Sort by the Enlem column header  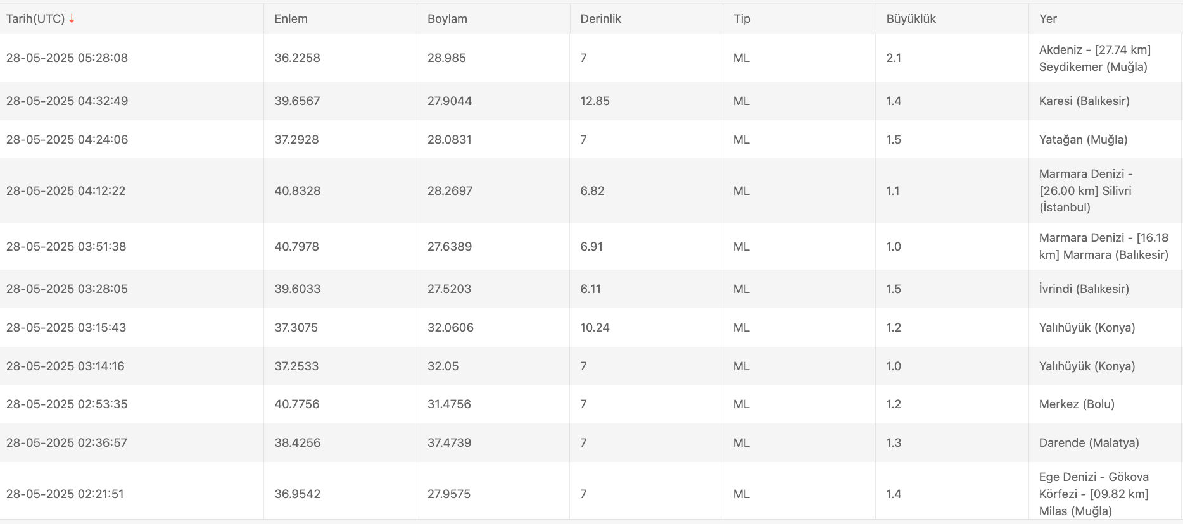pos(291,19)
